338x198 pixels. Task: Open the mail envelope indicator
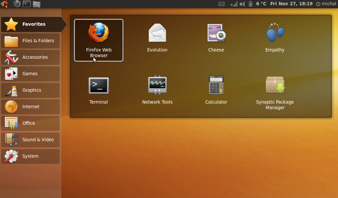pyautogui.click(x=221, y=4)
